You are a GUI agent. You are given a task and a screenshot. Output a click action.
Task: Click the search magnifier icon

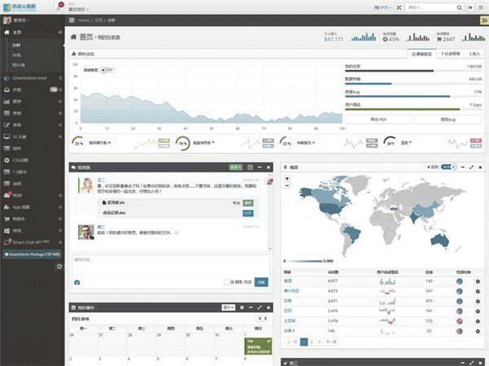pos(460,7)
